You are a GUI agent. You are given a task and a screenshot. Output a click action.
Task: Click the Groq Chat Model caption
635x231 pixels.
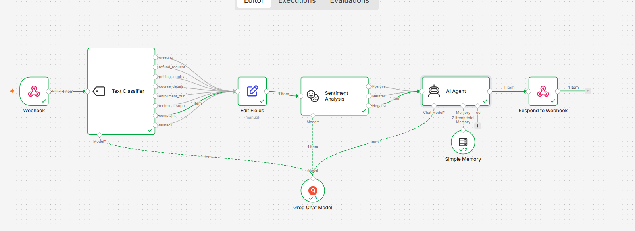click(x=313, y=208)
